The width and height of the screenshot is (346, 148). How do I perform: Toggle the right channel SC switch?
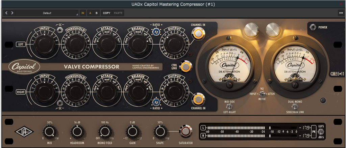click(59, 103)
